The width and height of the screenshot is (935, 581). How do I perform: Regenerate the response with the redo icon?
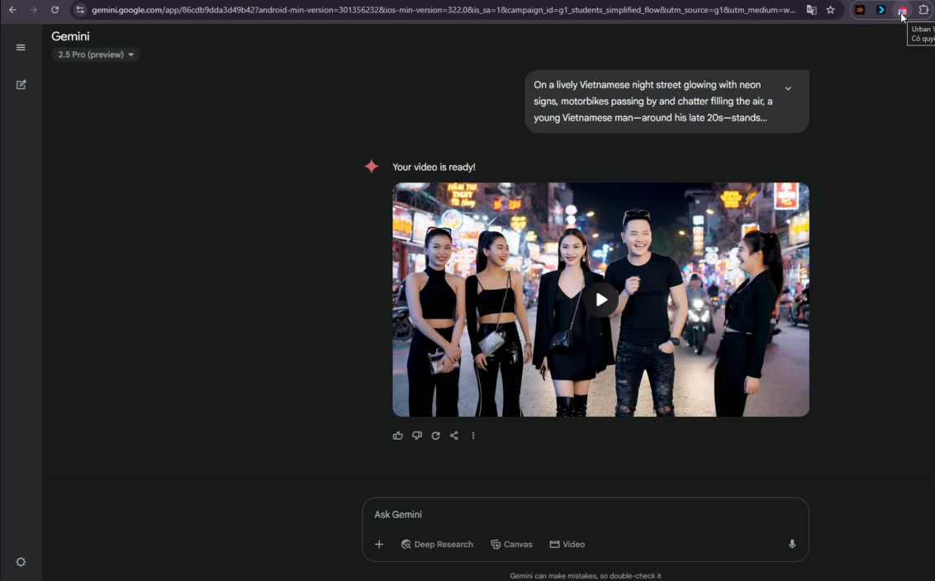(x=436, y=436)
